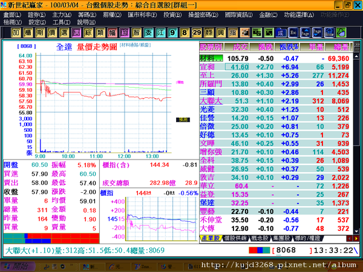Click the yellow 8 toolbar icon
Screen dimensions: 363x272
[185, 33]
